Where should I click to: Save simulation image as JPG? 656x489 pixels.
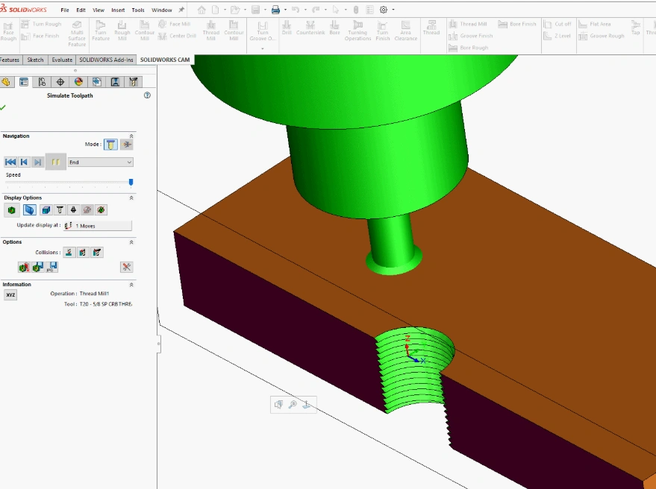point(51,267)
